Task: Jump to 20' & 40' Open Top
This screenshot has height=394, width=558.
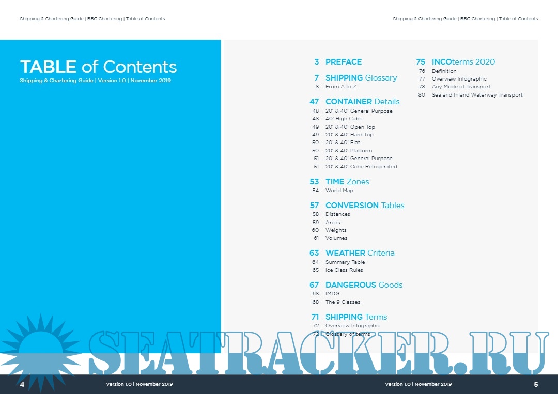Action: 350,127
